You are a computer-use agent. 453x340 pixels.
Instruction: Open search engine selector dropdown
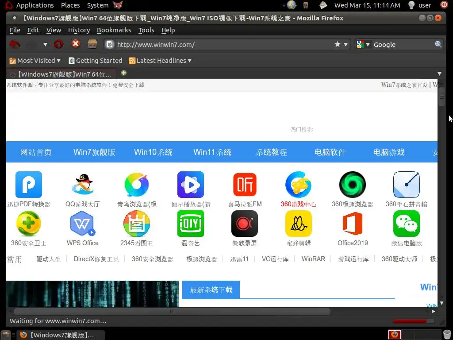pyautogui.click(x=363, y=44)
